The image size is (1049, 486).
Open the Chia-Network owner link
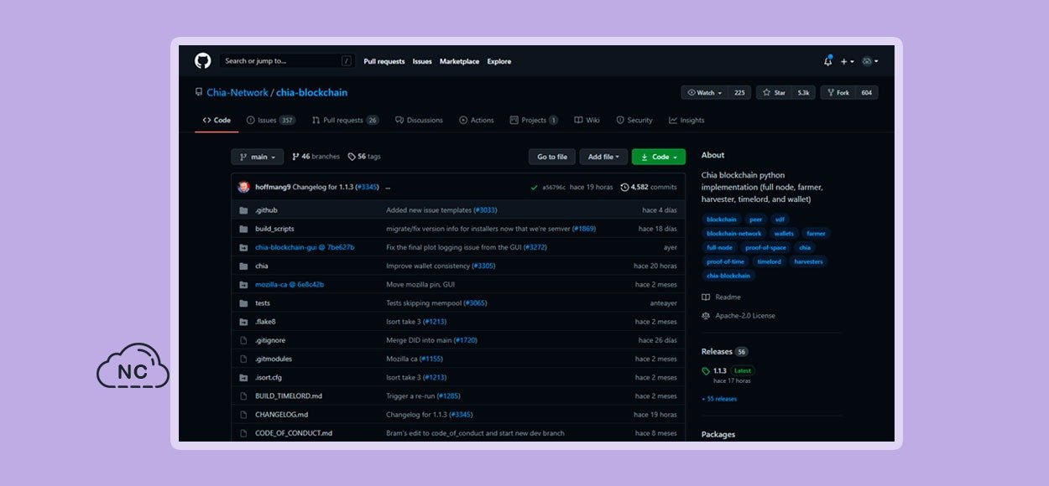click(237, 92)
